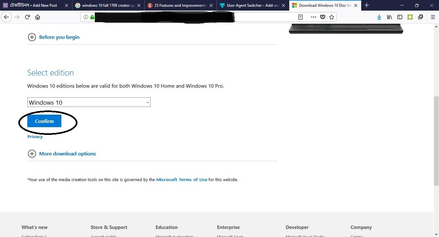Image resolution: width=439 pixels, height=237 pixels.
Task: Click the Store & Support footer heading
Action: coord(109,227)
